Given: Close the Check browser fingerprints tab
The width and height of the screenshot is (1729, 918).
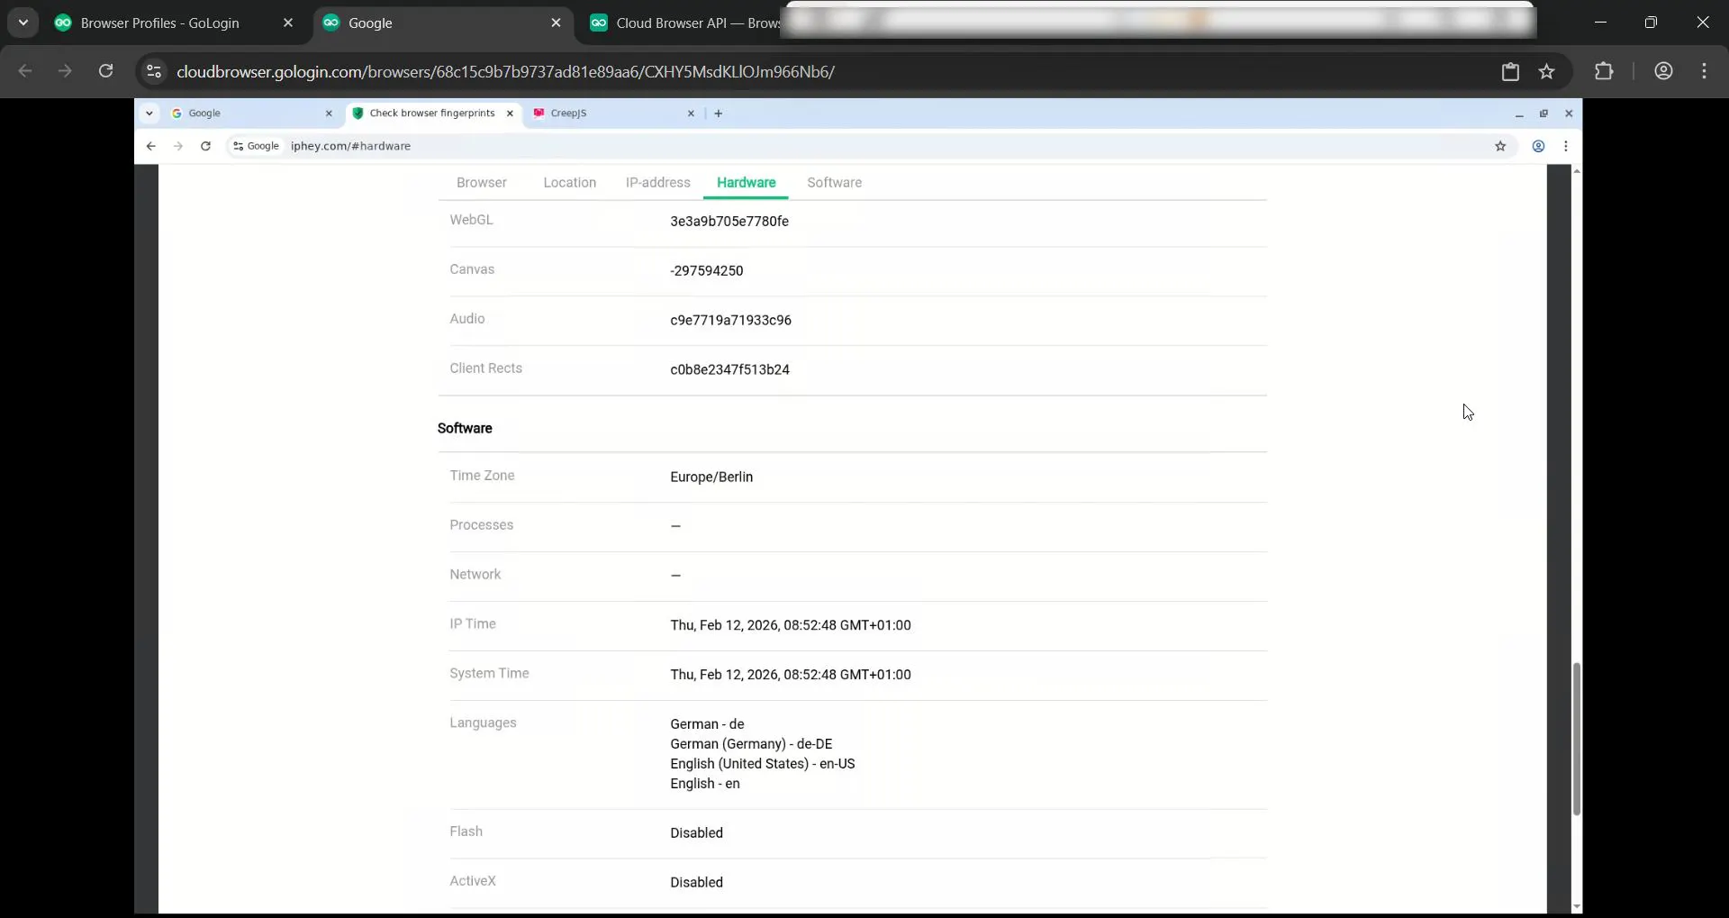Looking at the screenshot, I should click(x=510, y=114).
